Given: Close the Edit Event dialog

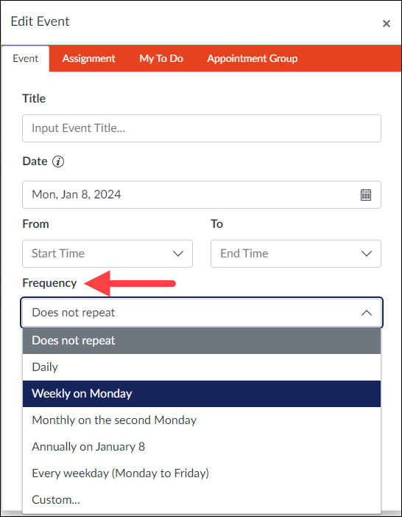Looking at the screenshot, I should tap(387, 24).
